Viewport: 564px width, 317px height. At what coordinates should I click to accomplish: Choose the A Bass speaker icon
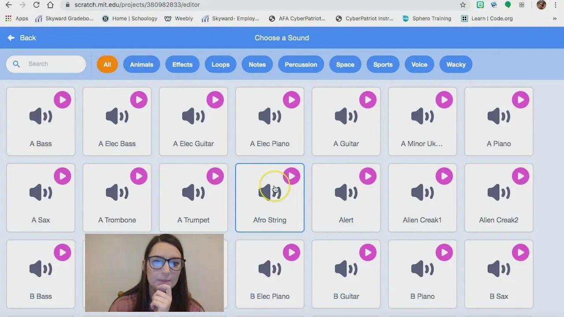click(x=41, y=116)
